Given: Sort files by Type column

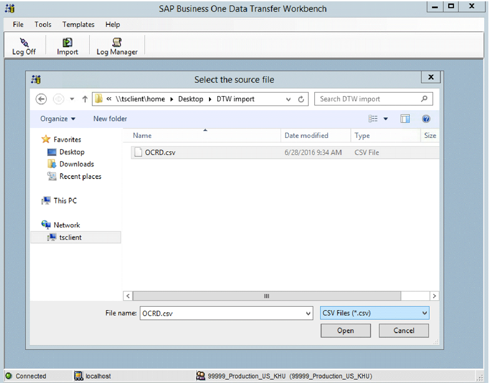Looking at the screenshot, I should coord(386,135).
